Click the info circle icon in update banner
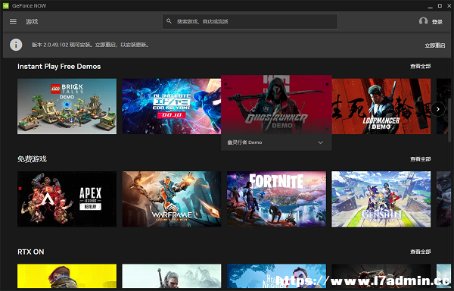 point(16,45)
